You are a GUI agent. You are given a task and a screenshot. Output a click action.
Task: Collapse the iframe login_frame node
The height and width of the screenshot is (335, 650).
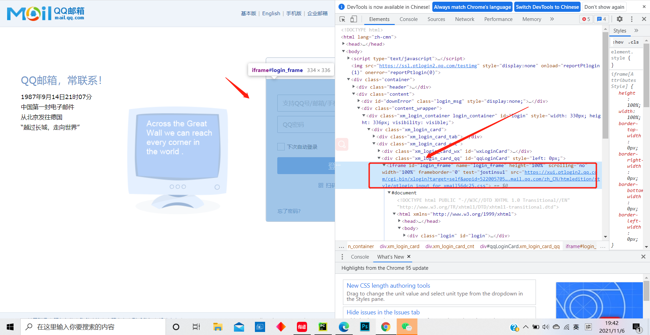click(384, 165)
